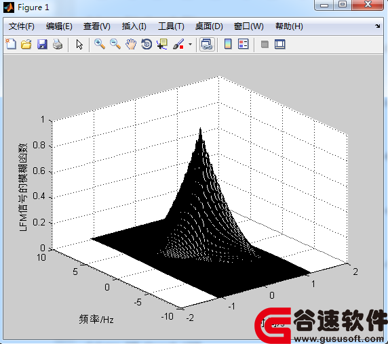Click the Hide Plot Tools icon
Image resolution: width=388 pixels, height=344 pixels.
pos(265,45)
